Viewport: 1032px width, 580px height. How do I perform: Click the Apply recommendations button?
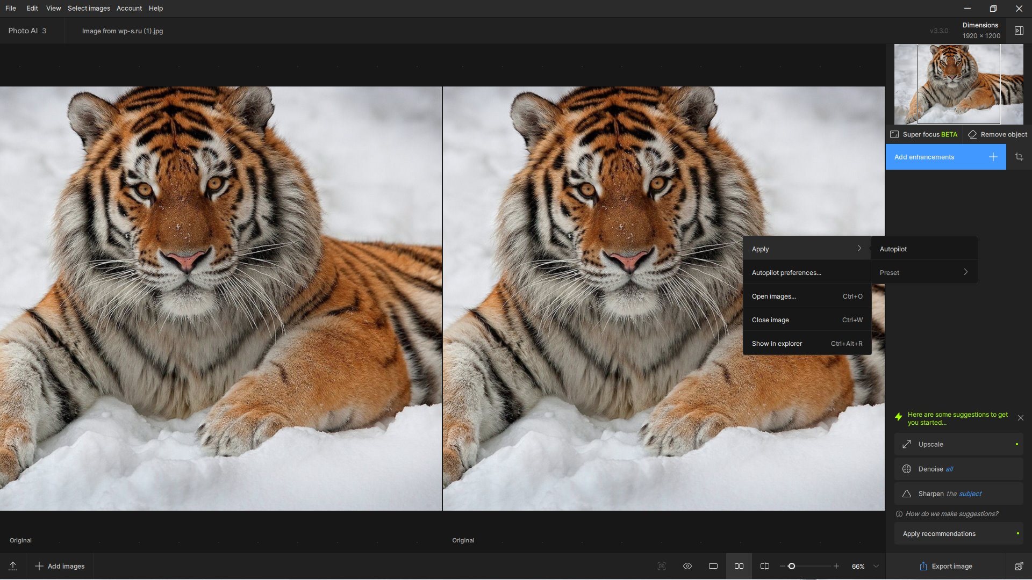tap(958, 533)
